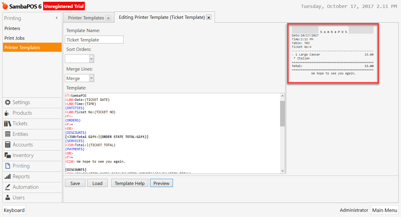This screenshot has height=217, width=401.
Task: Click the Template Name input field
Action: pyautogui.click(x=94, y=39)
